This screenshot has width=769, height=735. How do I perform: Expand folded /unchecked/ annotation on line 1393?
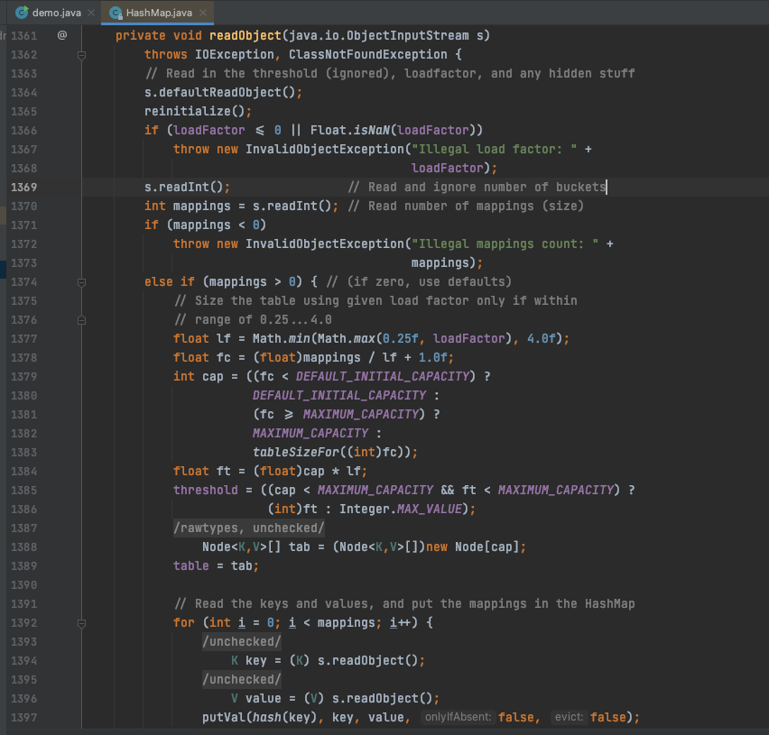click(242, 642)
